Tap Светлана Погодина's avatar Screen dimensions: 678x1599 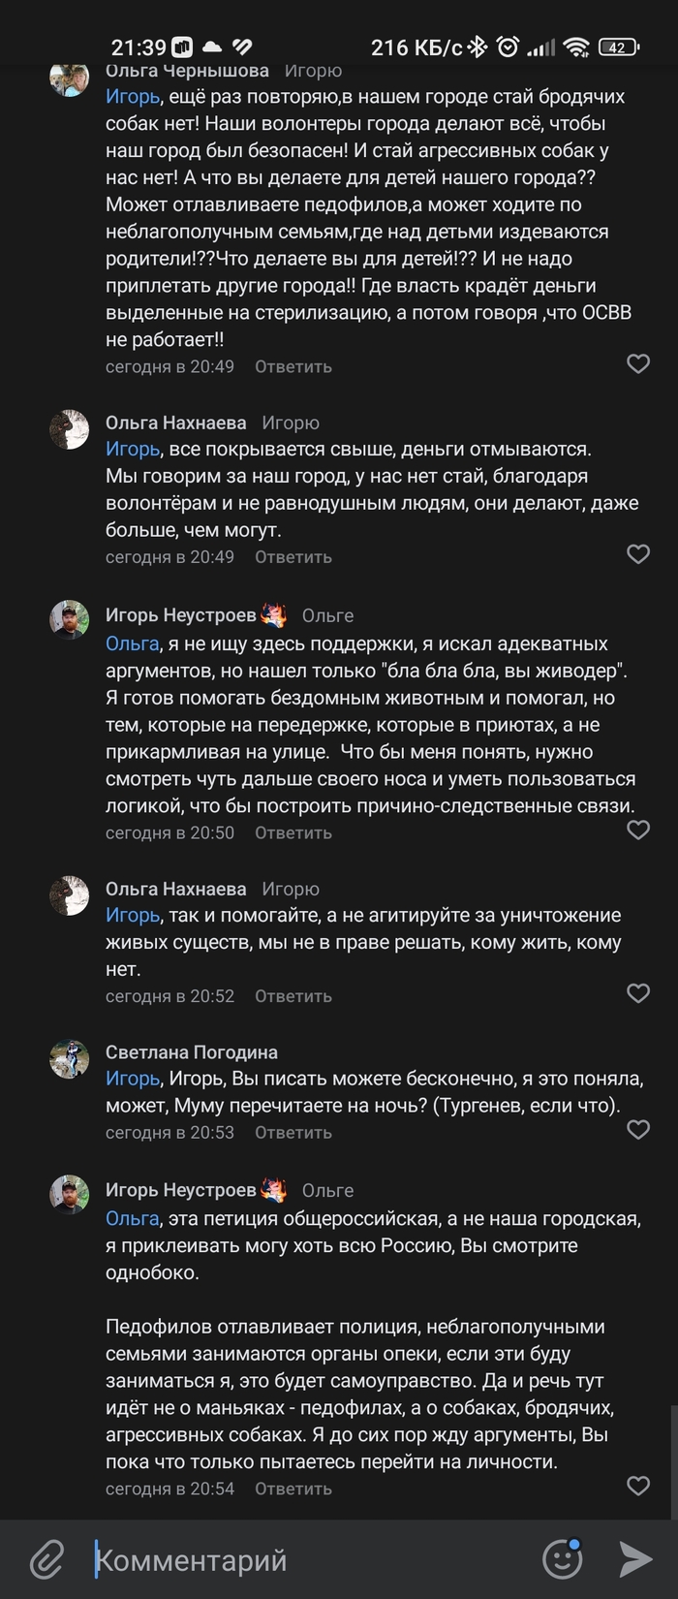click(x=69, y=1059)
